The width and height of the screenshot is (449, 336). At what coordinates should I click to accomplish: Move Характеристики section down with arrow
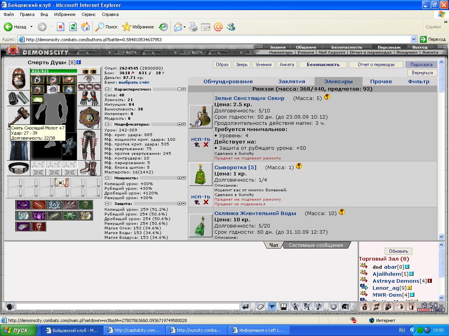click(x=184, y=89)
